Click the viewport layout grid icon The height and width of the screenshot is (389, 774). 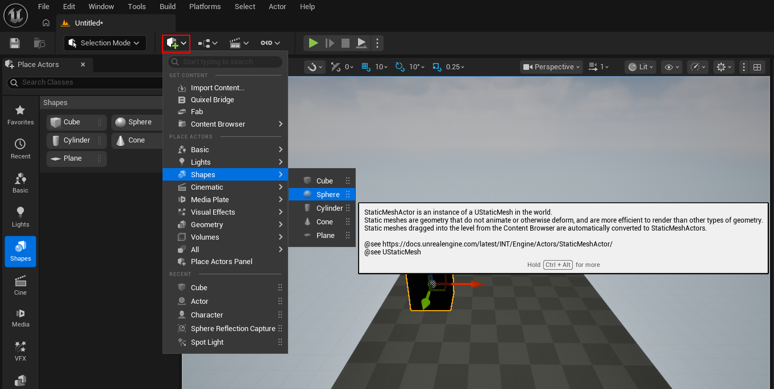(x=757, y=67)
